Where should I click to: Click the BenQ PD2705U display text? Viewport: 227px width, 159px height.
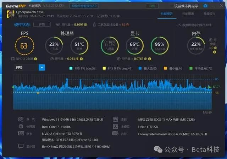pos(76,147)
